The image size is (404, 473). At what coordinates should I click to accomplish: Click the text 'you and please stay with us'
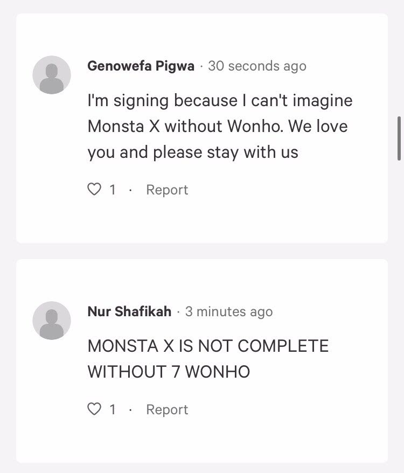[x=193, y=152]
